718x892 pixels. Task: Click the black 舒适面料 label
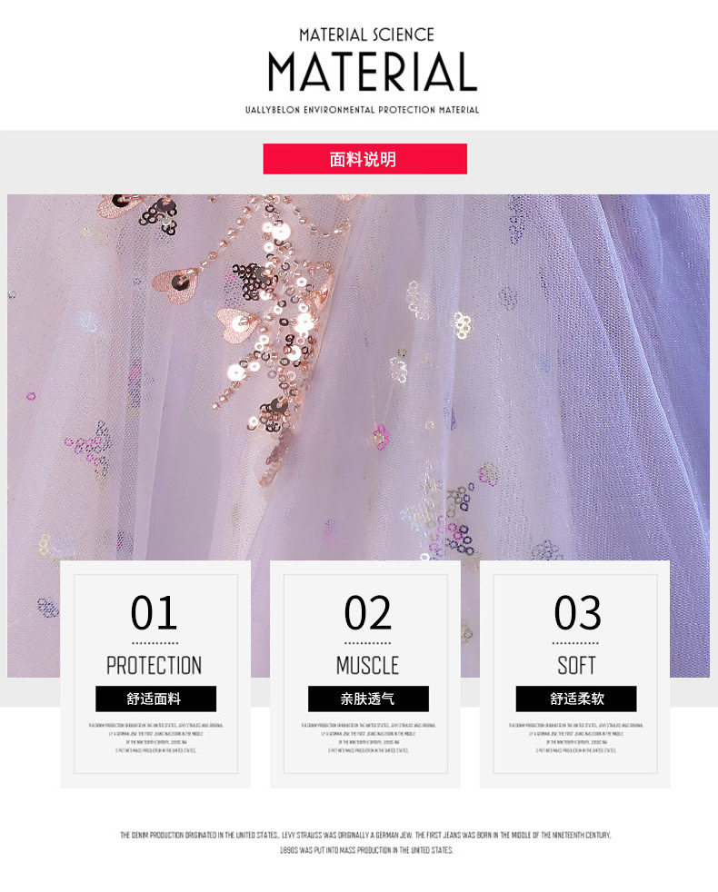(x=155, y=699)
